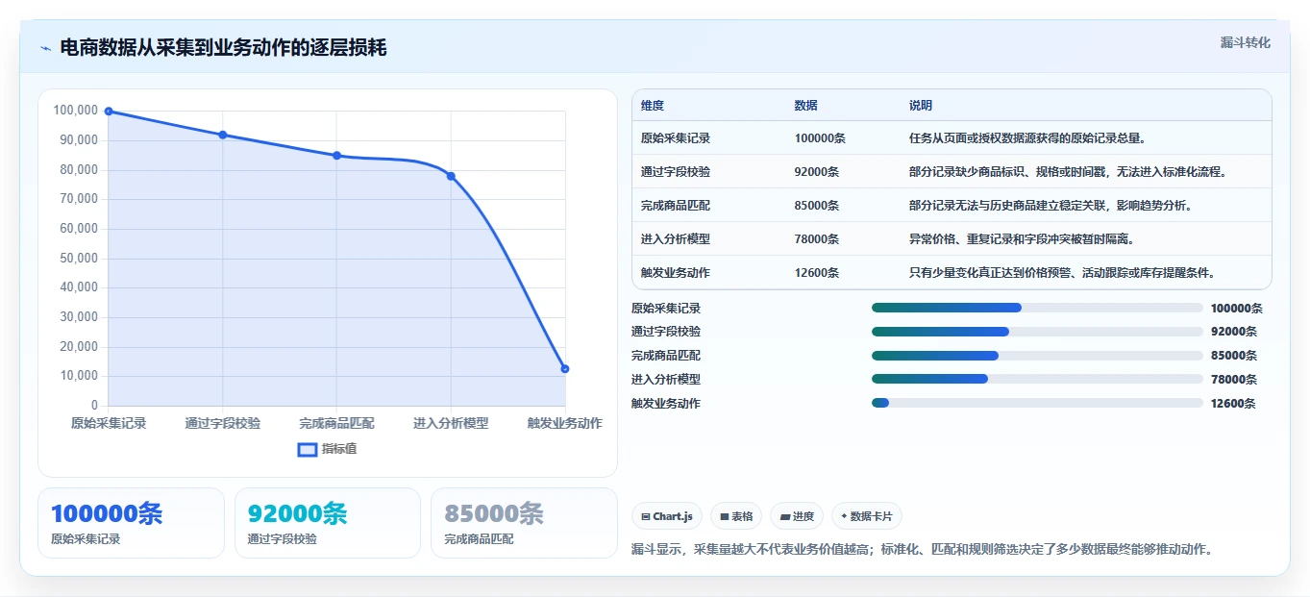The height and width of the screenshot is (597, 1310).
Task: Click the dashboard title 电商数据从采集到业务动作的逐层损耗
Action: 223,47
